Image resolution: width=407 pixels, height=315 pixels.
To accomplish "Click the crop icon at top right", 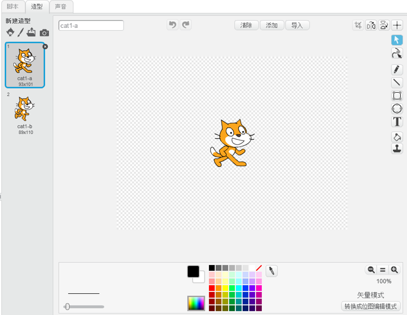I will coord(358,25).
